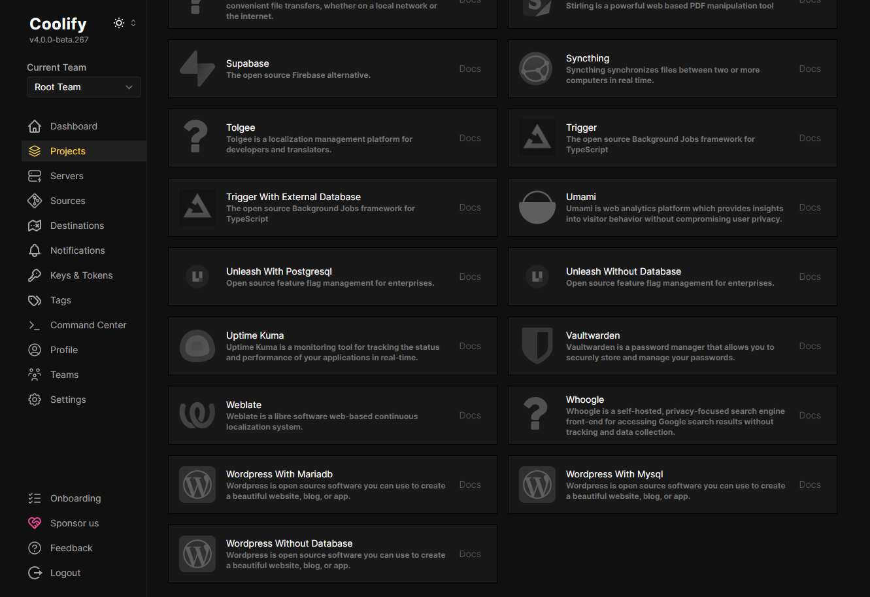Click the Vaultwarden shield icon

click(x=537, y=346)
